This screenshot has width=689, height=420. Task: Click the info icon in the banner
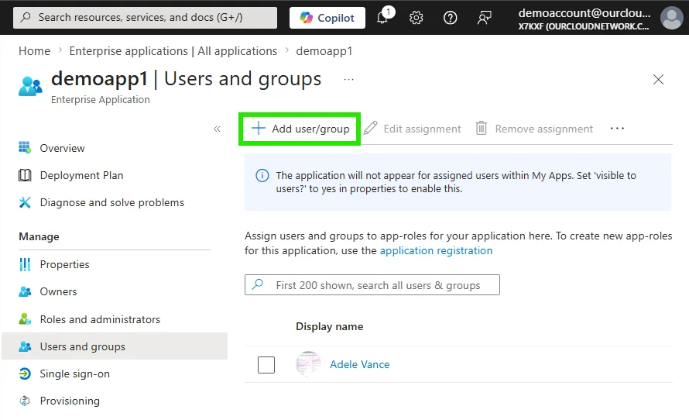click(x=262, y=175)
